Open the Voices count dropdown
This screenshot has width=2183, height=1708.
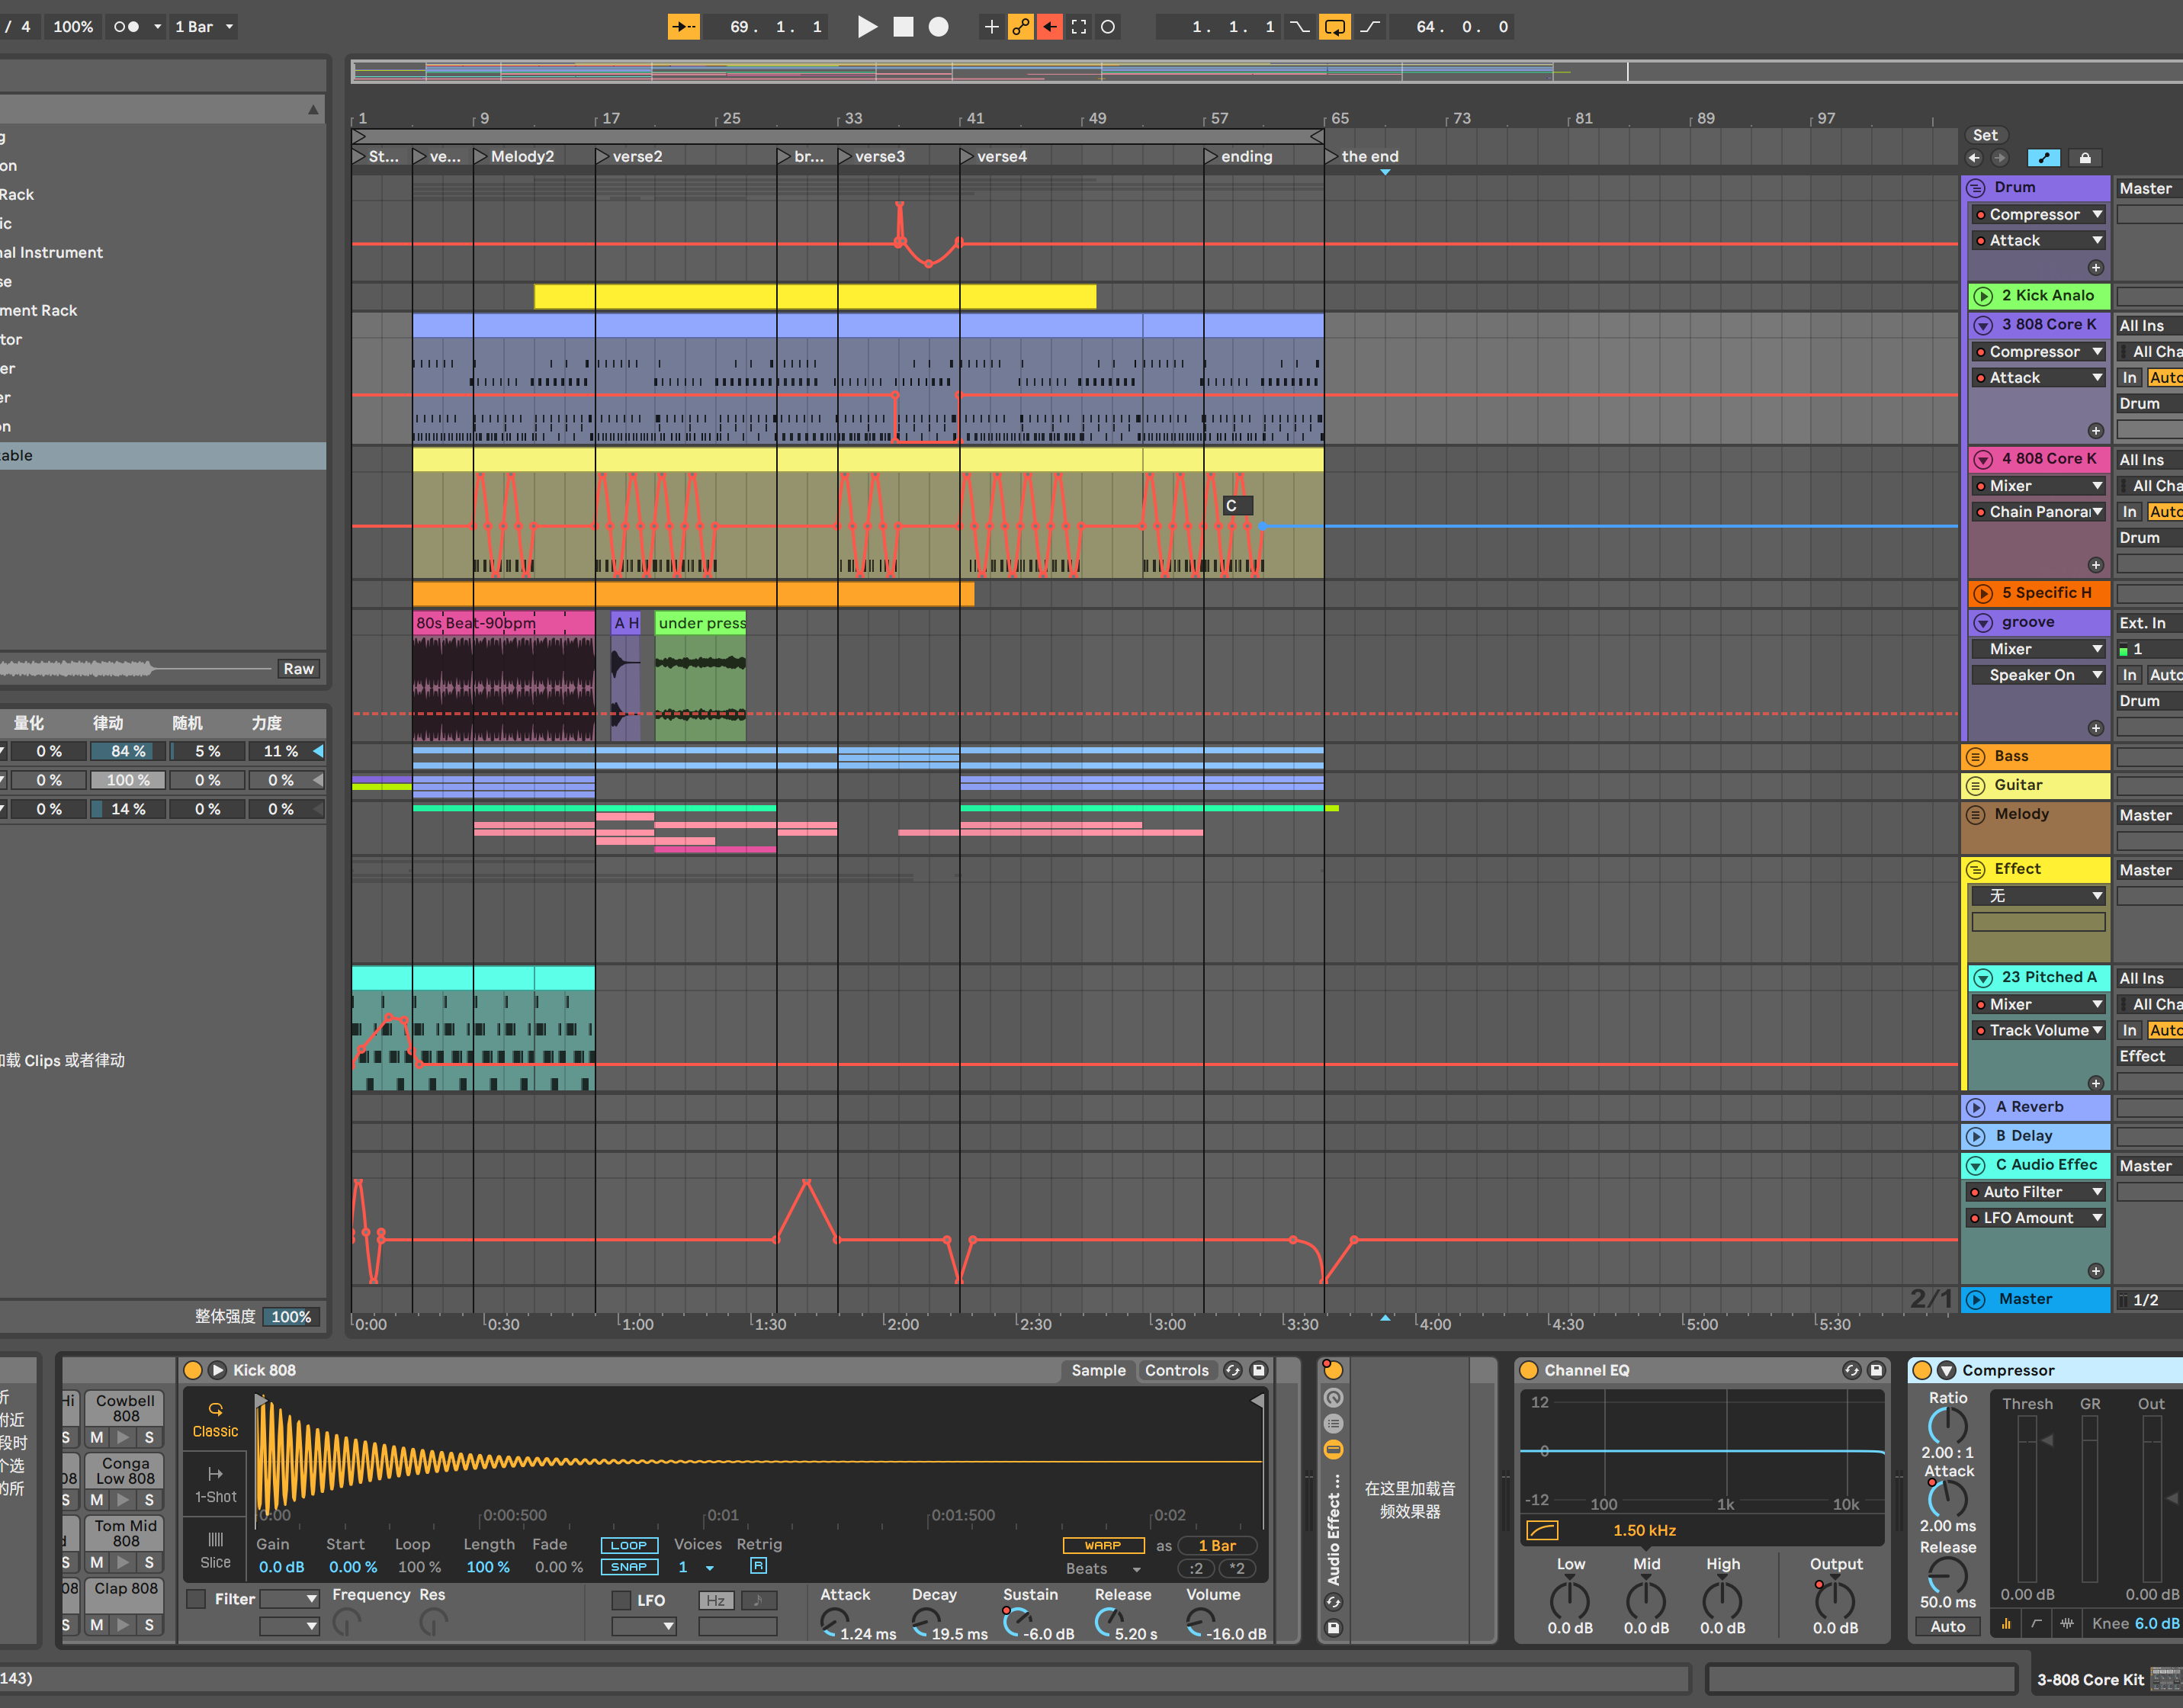697,1568
